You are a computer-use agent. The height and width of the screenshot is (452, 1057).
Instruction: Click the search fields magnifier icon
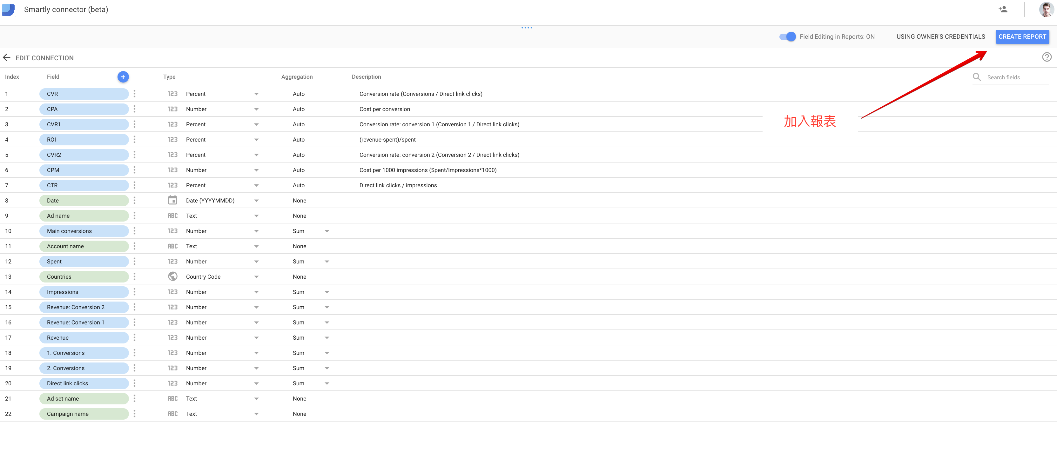[977, 77]
